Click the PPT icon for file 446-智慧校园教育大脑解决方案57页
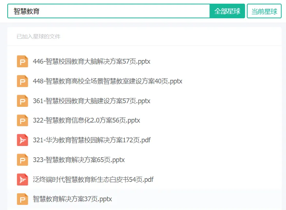 tap(22, 61)
